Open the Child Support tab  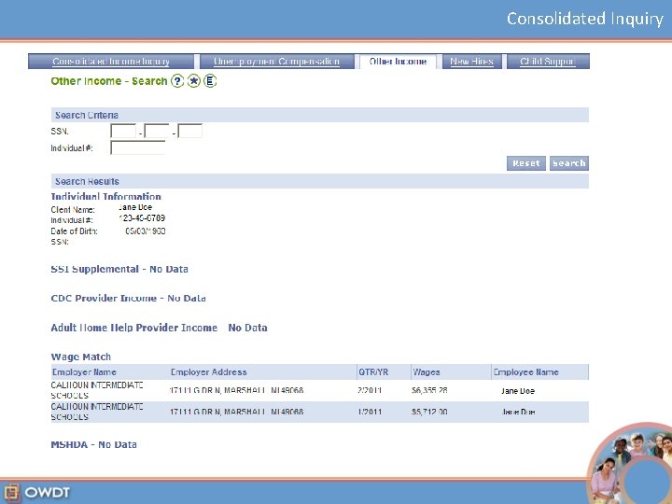548,62
